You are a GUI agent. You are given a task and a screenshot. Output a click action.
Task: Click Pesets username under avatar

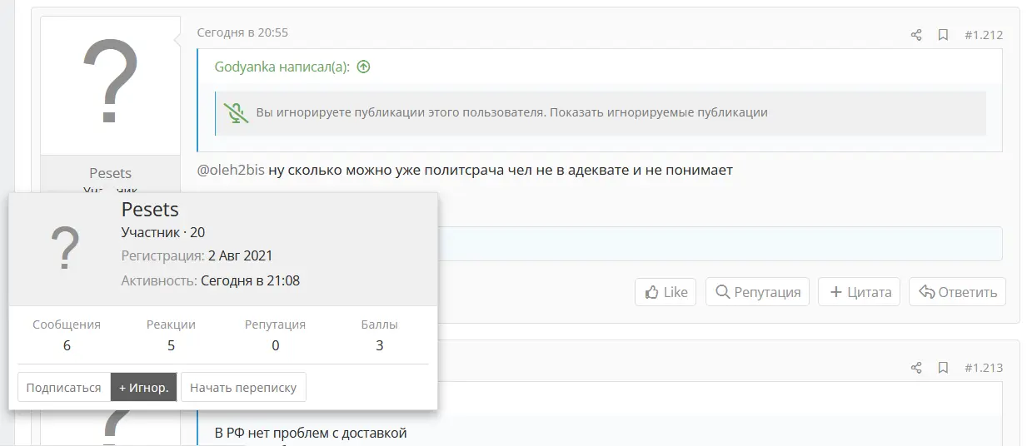click(110, 173)
